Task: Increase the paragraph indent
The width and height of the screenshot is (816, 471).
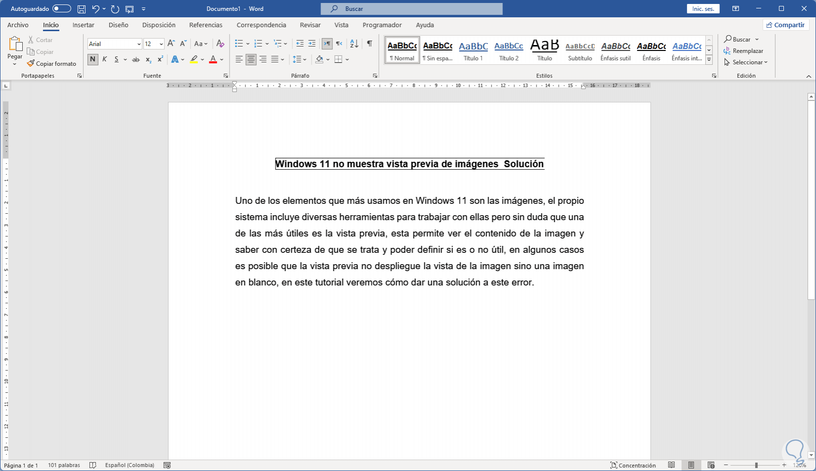Action: pyautogui.click(x=312, y=44)
